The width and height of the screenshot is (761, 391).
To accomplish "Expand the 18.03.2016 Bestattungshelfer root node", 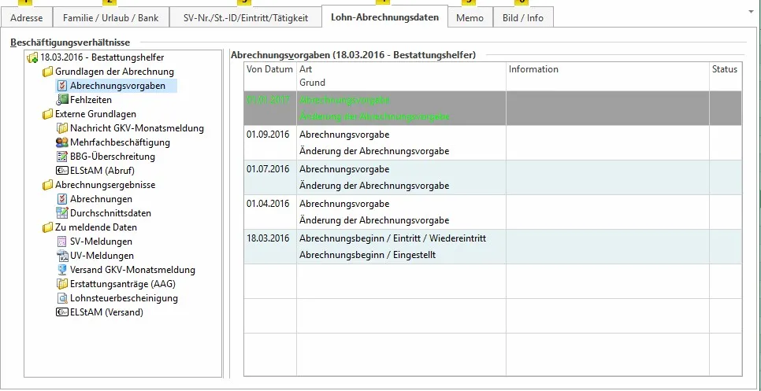I will 32,57.
